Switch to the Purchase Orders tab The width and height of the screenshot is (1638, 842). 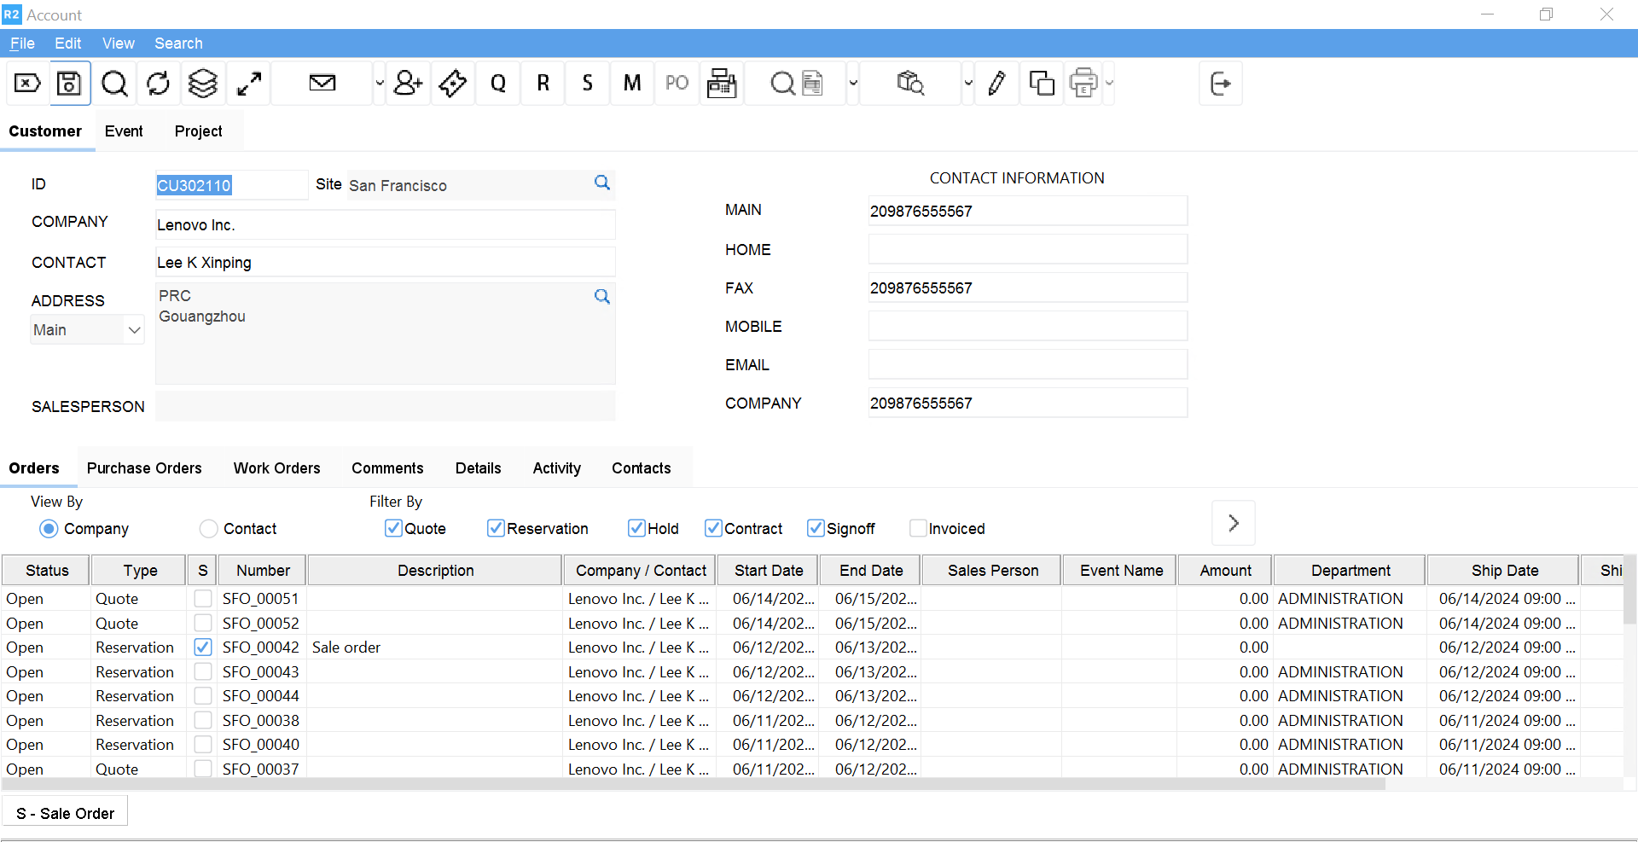(x=144, y=468)
